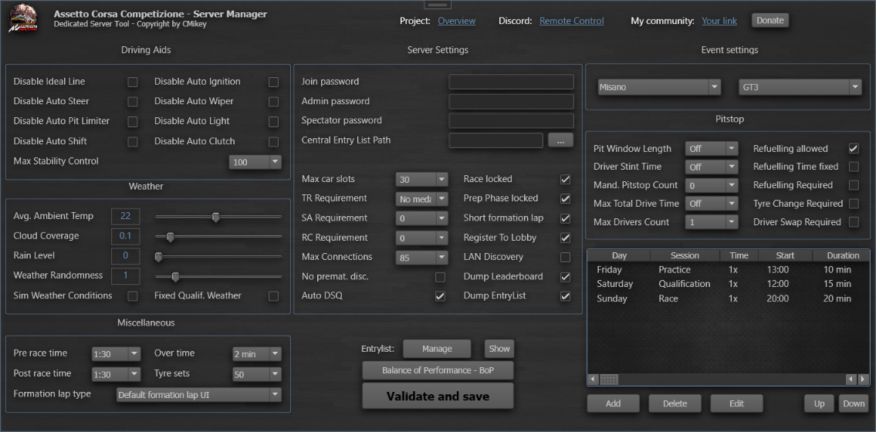Open Max Stability Control dropdown
876x432 pixels.
coord(255,162)
